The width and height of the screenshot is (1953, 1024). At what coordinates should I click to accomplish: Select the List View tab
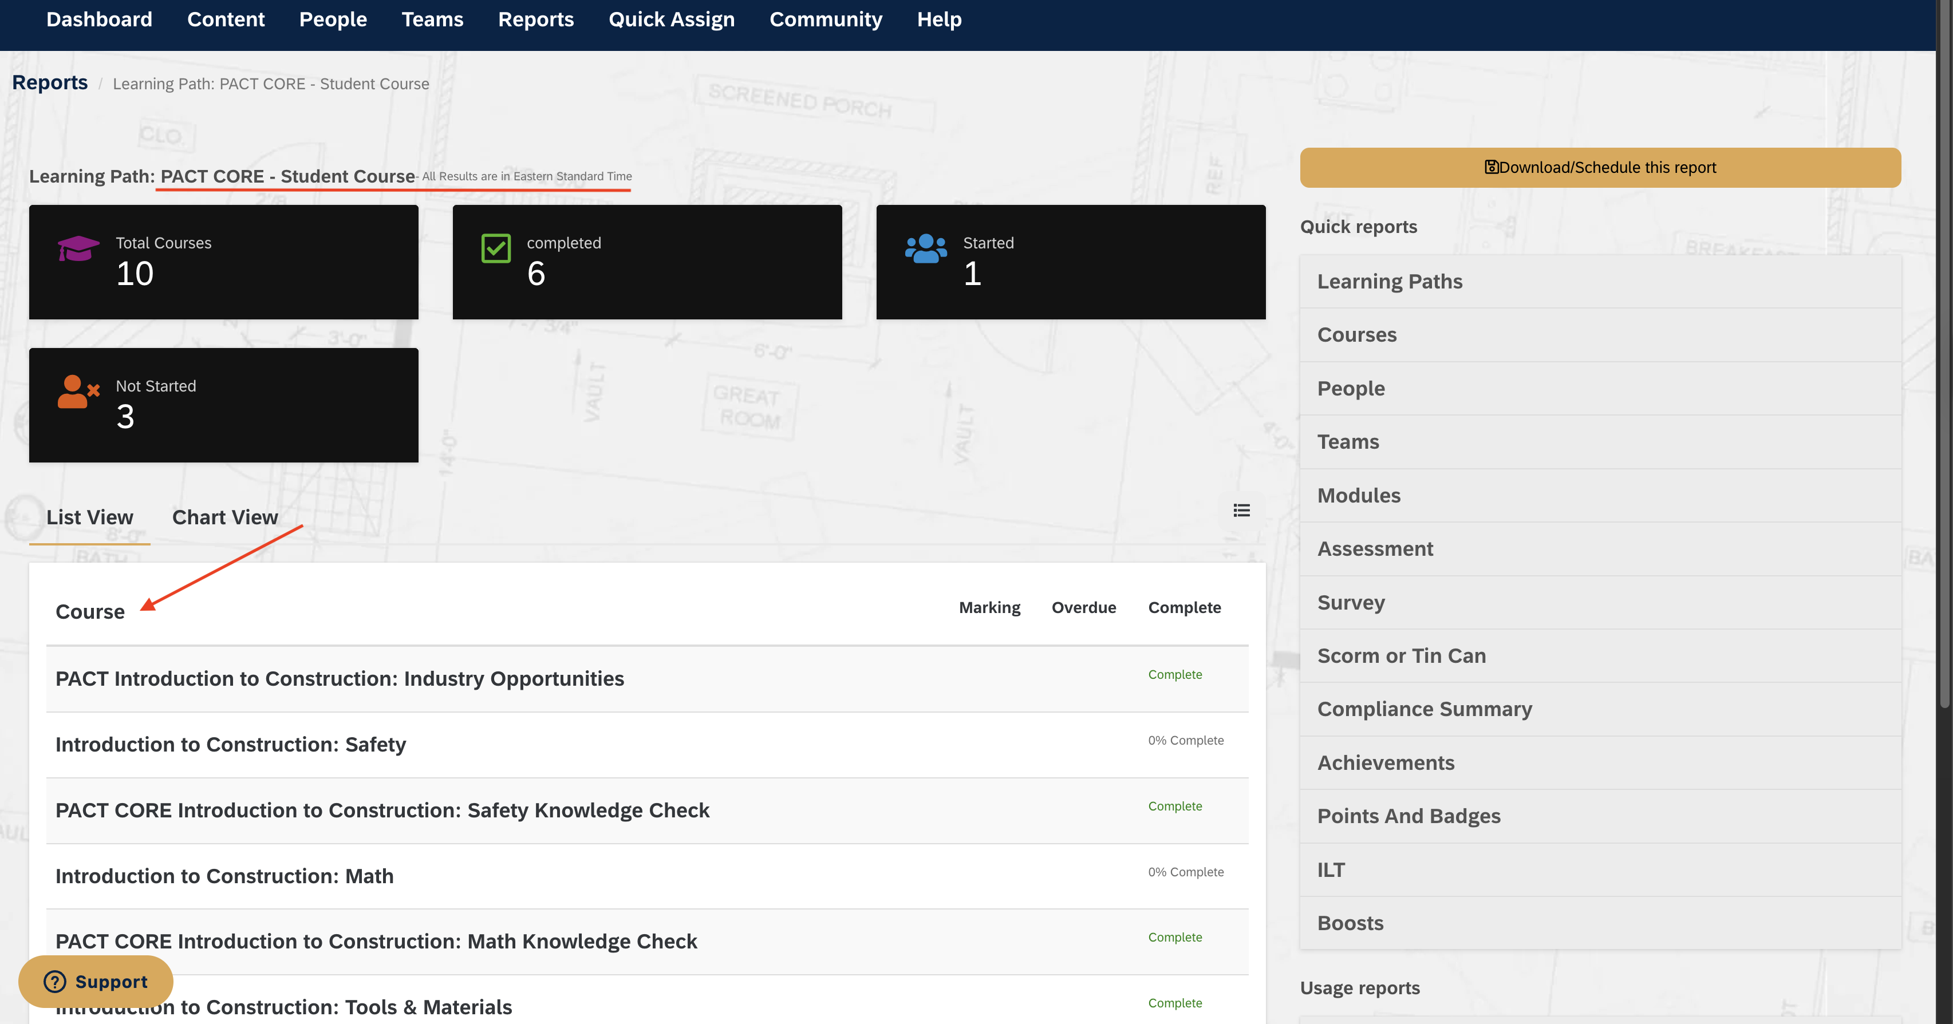pyautogui.click(x=89, y=517)
